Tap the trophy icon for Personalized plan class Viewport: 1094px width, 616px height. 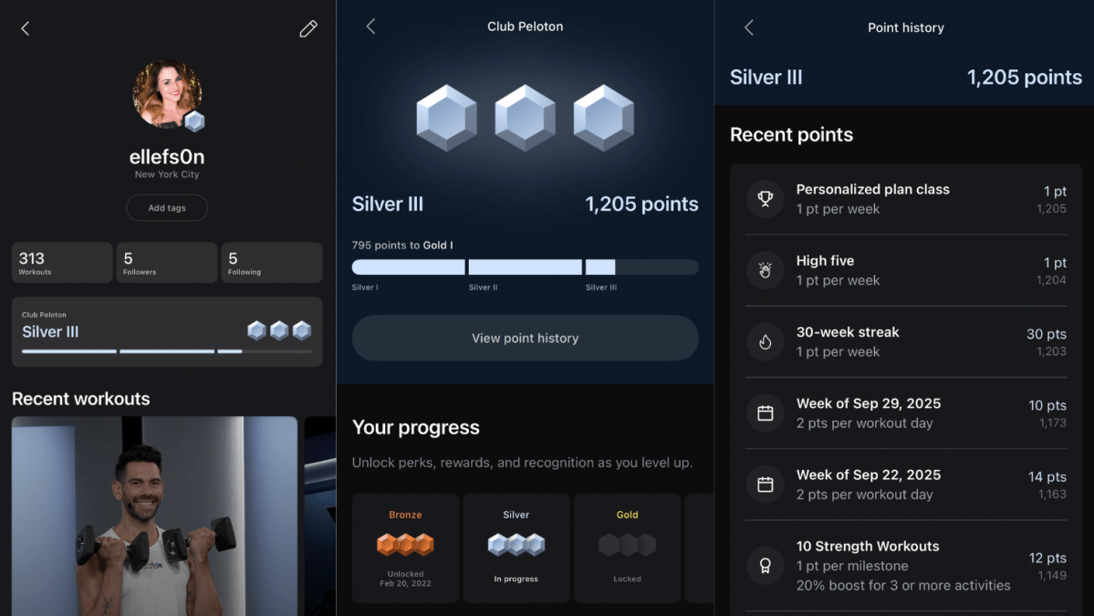765,199
